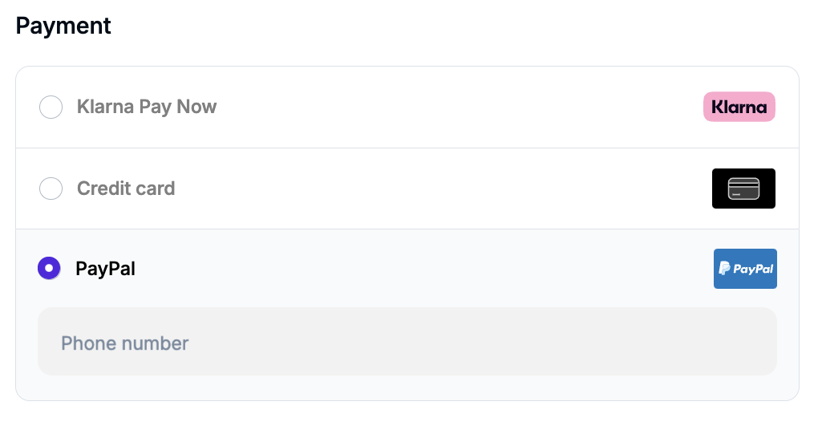This screenshot has width=818, height=430.
Task: Click the blue PayPal logo badge
Action: point(745,269)
